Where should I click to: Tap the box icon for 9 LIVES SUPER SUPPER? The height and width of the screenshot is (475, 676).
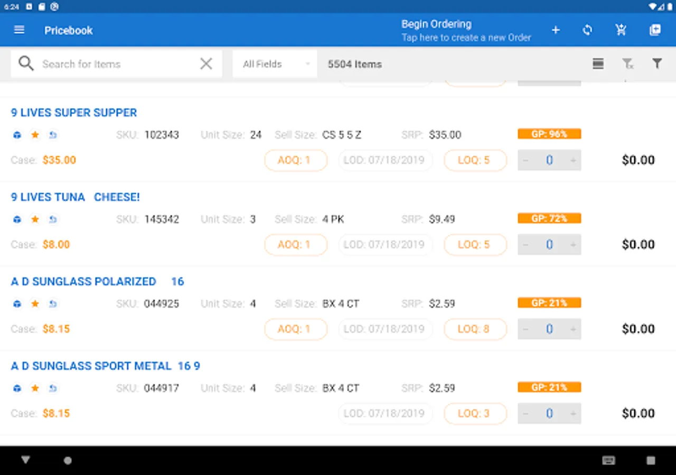17,135
